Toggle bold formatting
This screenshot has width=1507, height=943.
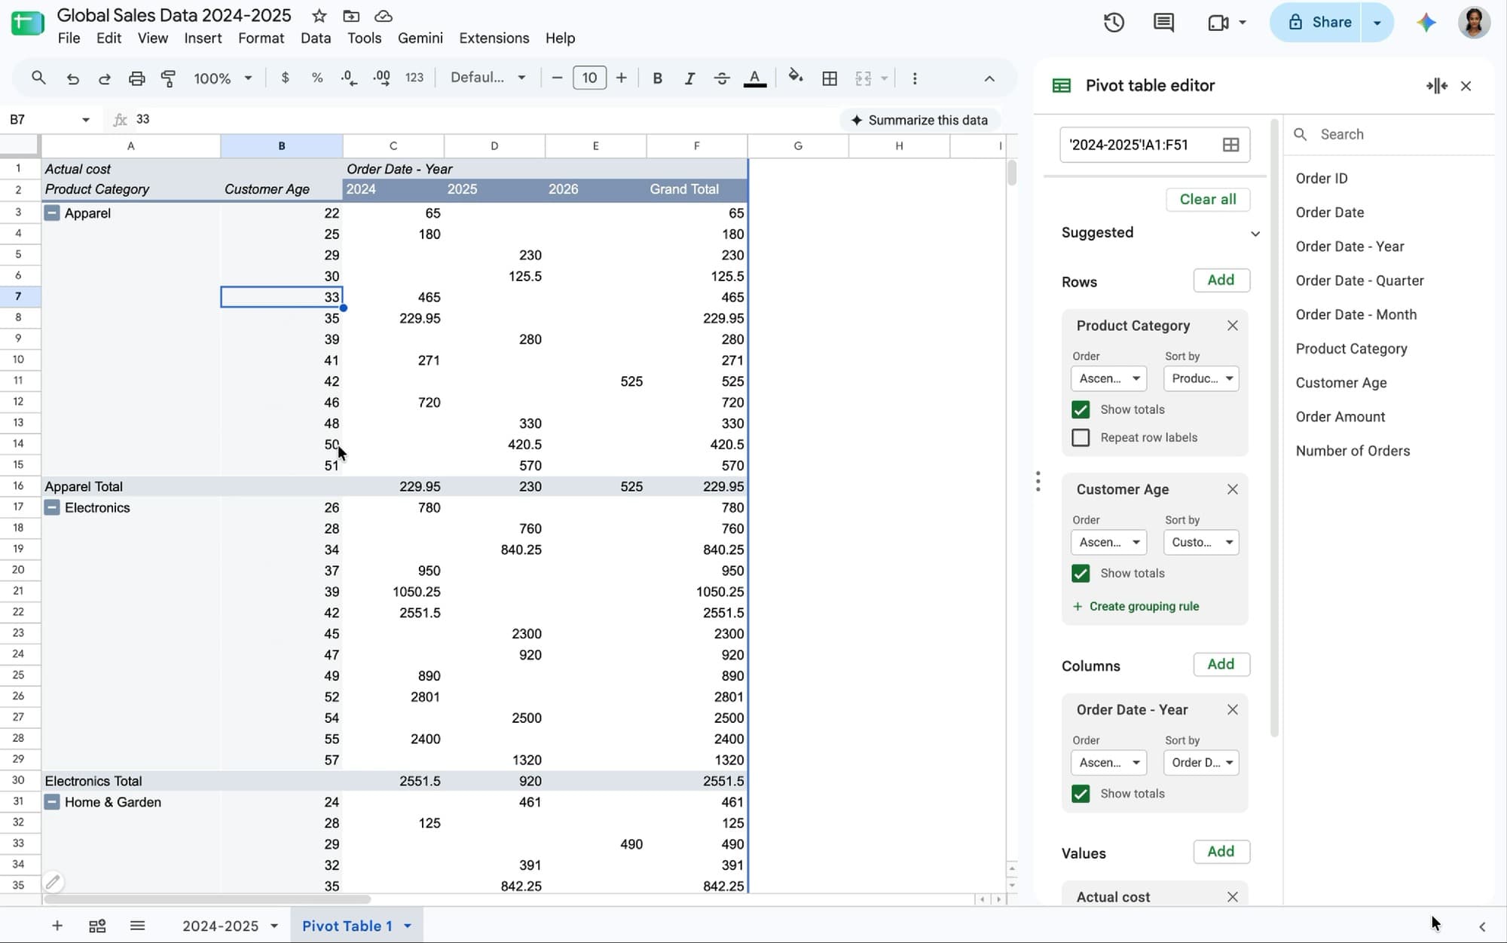pos(657,78)
